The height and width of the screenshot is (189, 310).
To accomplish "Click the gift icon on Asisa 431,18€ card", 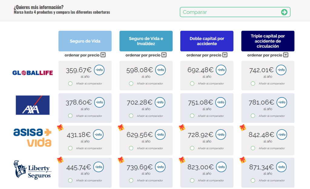I will (x=60, y=127).
